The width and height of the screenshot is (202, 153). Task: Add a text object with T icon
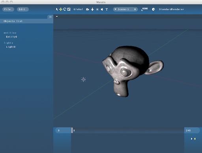[107, 9]
